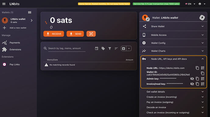
Task: Copy the Node URL
Action: (197, 68)
